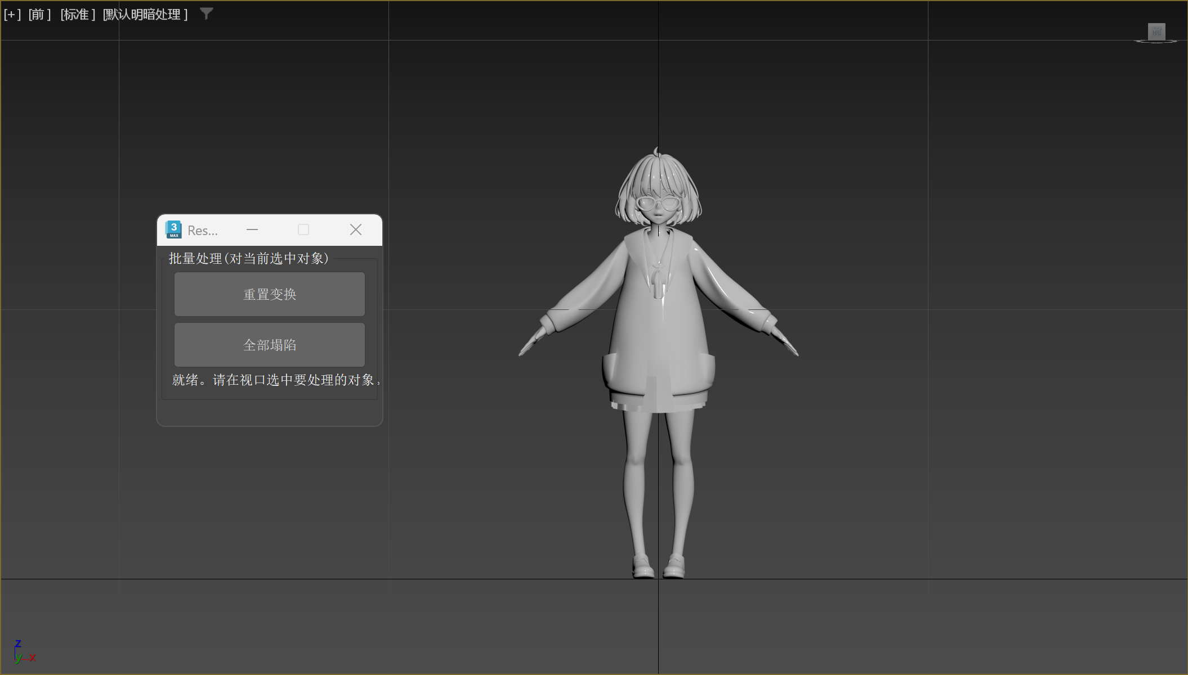Open the [+] viewport general menu
1188x675 pixels.
coord(12,14)
